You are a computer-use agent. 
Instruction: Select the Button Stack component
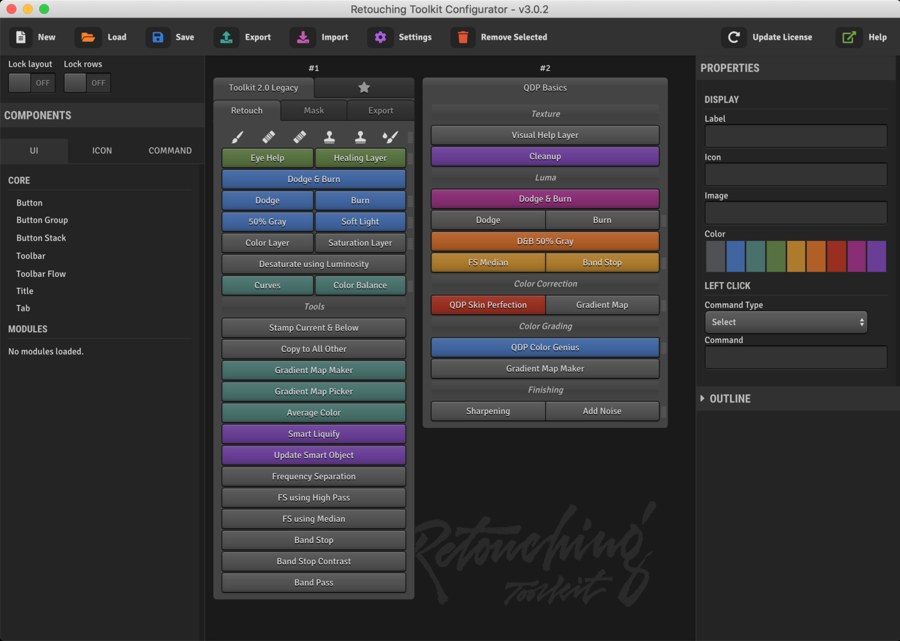41,238
